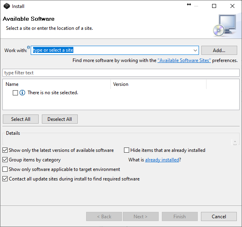Click the type filter text field
Image resolution: width=242 pixels, height=227 pixels.
(x=121, y=73)
